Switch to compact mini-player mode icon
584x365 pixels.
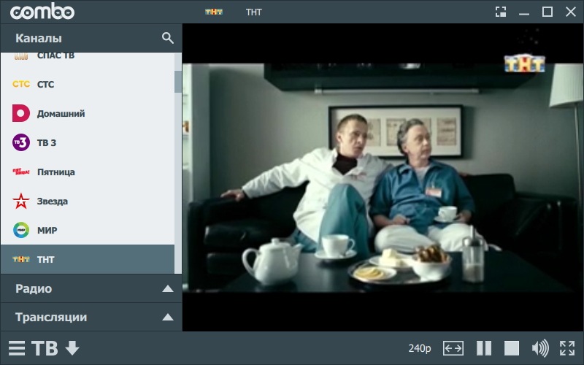click(x=501, y=12)
